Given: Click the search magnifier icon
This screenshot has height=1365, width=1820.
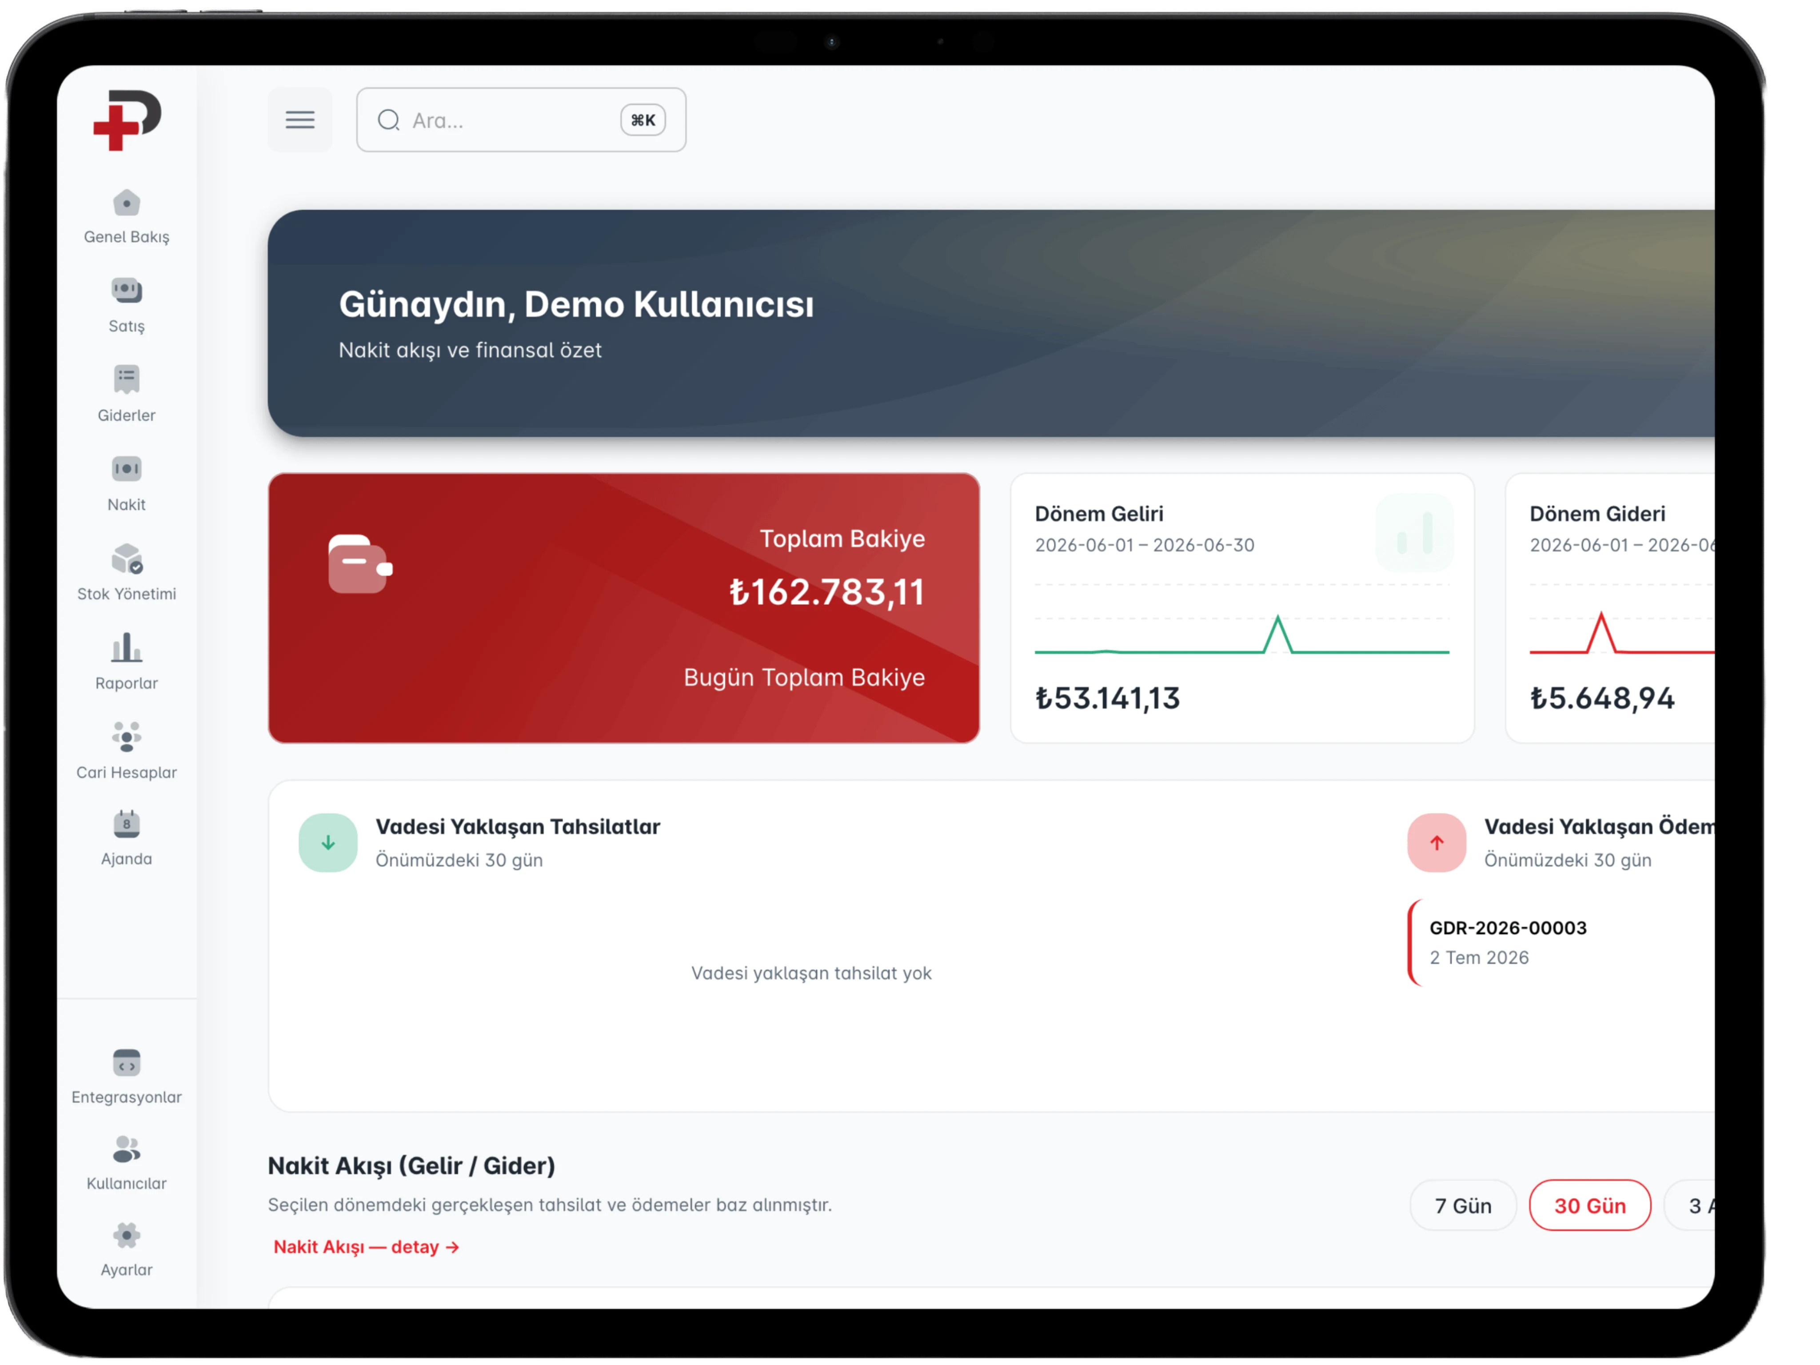Looking at the screenshot, I should pyautogui.click(x=388, y=120).
